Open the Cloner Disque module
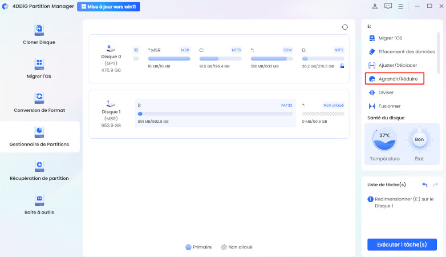 39,34
